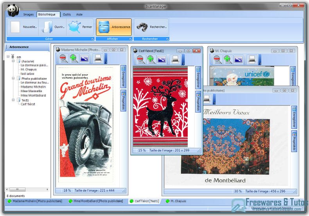
Task: Open toolbar overflow dropdown in M. Chapuis window
Action: [x=260, y=60]
